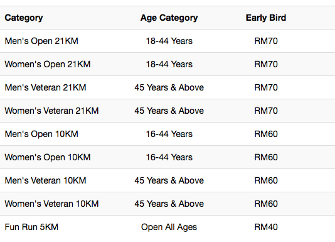Click the Open All Ages cell

tap(169, 227)
